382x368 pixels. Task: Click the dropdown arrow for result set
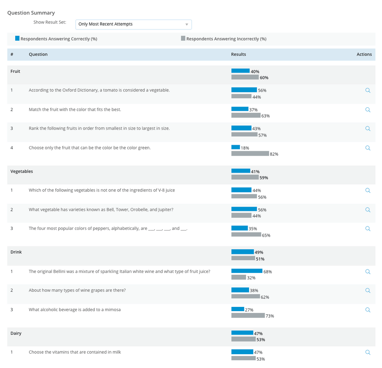pyautogui.click(x=187, y=24)
